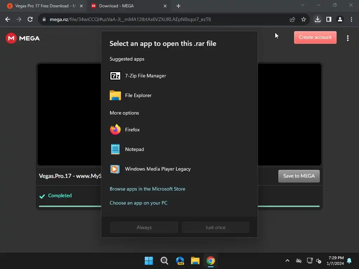This screenshot has height=269, width=359.
Task: Select 7-Zip File Manager app
Action: point(179,76)
